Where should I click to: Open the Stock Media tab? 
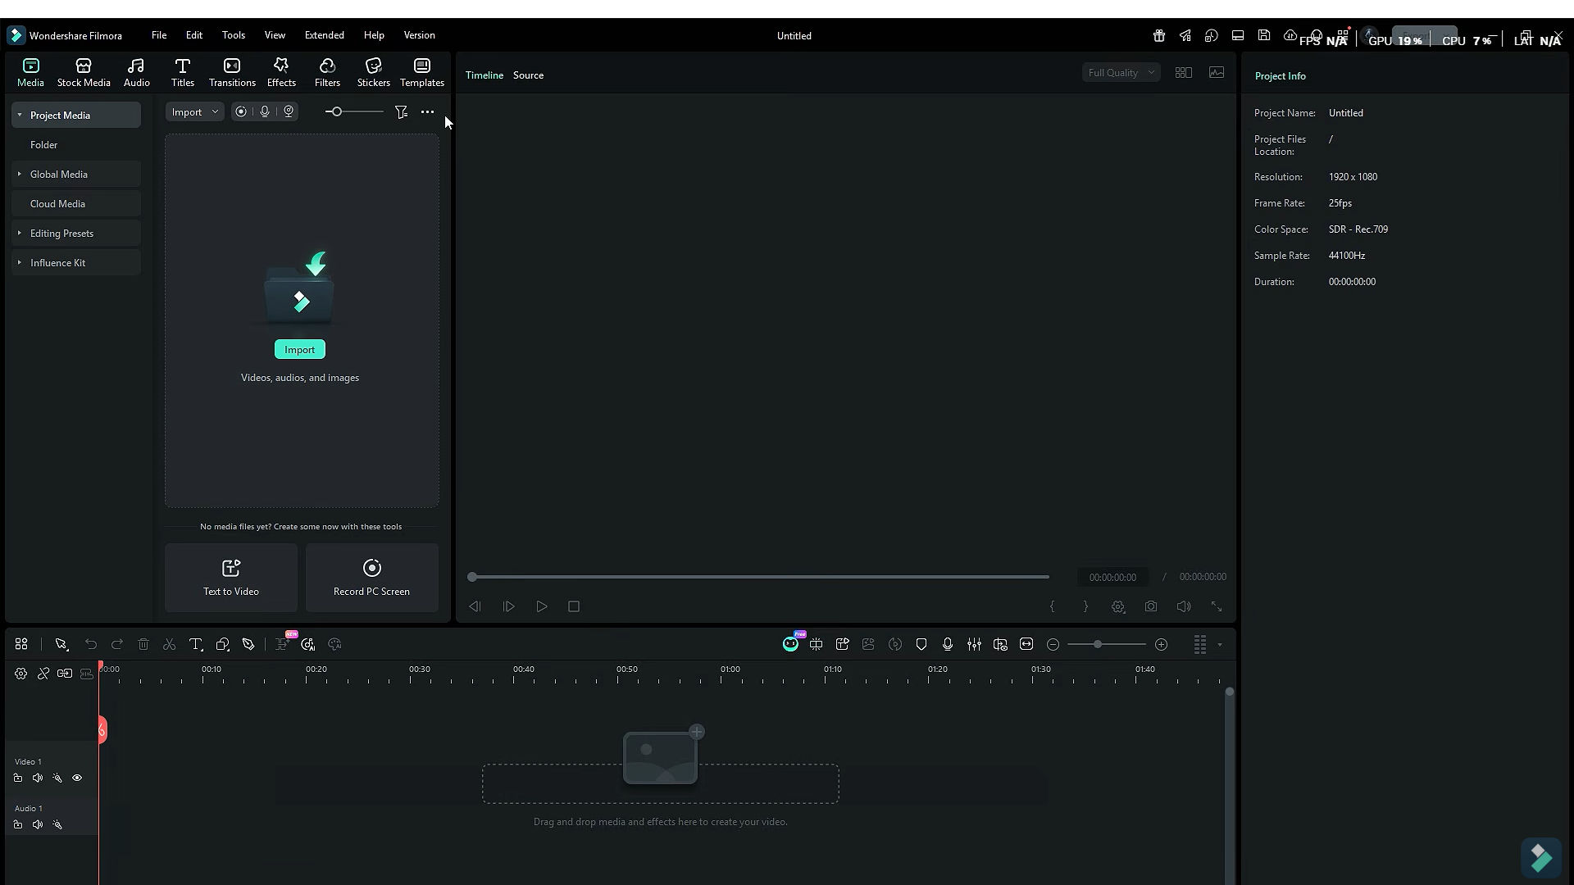[x=84, y=72]
